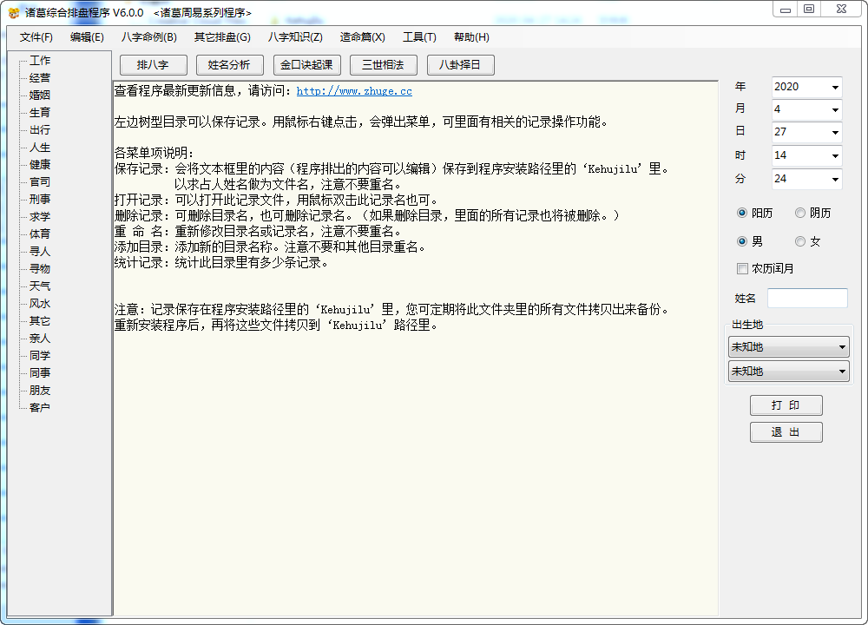Select the 天气 tree folder
Viewport: 868px width, 625px height.
click(x=40, y=286)
